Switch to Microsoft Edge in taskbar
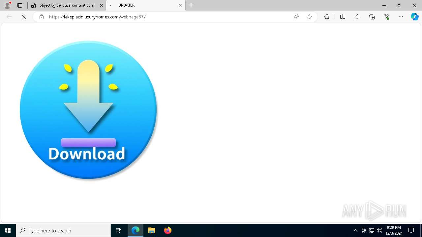Viewport: 422px width, 237px height. [136, 230]
